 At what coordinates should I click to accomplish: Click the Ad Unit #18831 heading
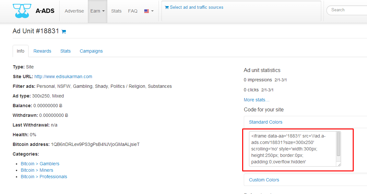coord(36,31)
